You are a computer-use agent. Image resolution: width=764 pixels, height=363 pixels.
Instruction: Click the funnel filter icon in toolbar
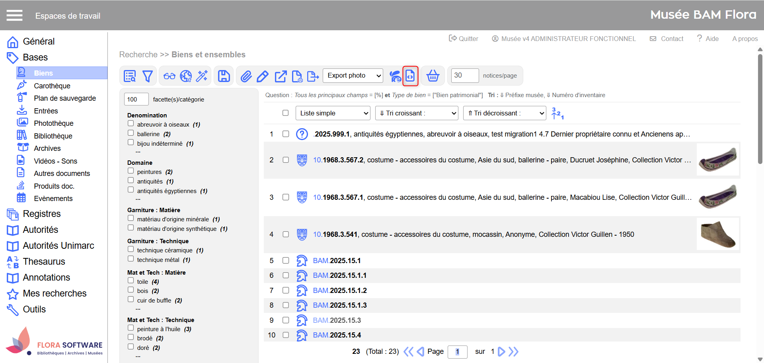pos(148,76)
